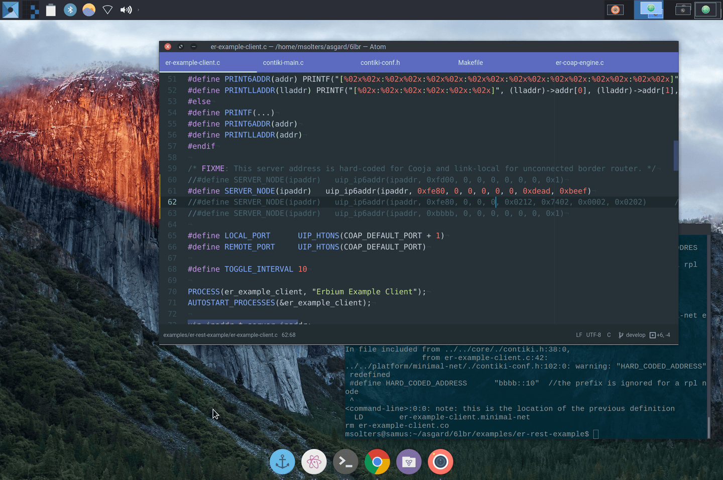Click the Bluetooth icon in top panel
This screenshot has height=480, width=723.
coord(70,10)
